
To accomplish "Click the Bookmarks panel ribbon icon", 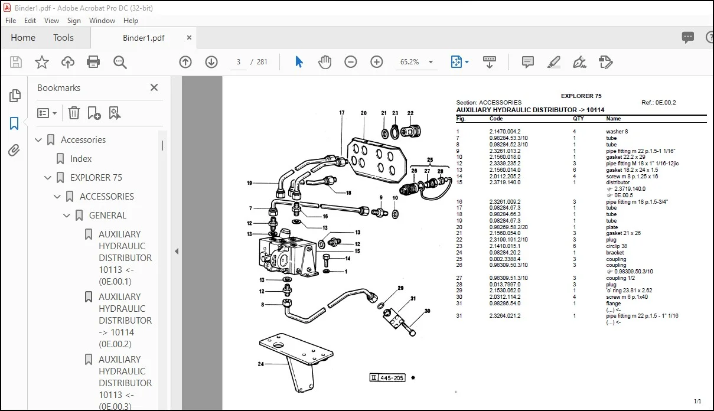I will pos(14,123).
